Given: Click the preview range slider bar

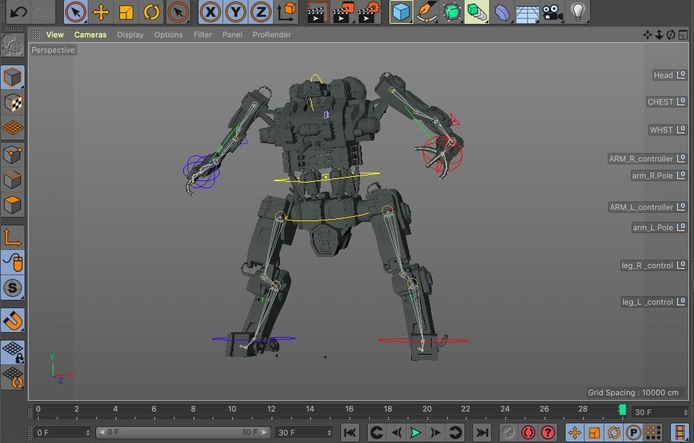Looking at the screenshot, I should [182, 432].
